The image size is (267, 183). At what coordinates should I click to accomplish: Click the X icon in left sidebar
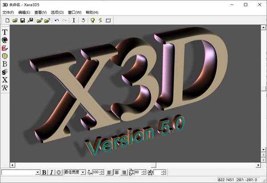tap(5, 80)
